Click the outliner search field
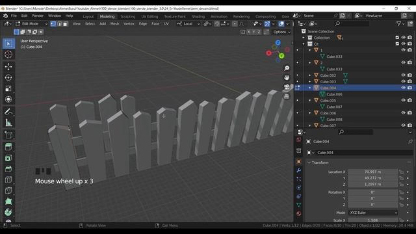The image size is (416, 234). (352, 24)
